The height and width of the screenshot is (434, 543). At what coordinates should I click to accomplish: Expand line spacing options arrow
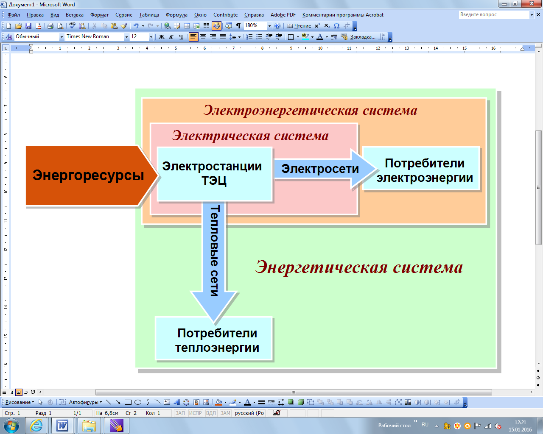pyautogui.click(x=240, y=37)
